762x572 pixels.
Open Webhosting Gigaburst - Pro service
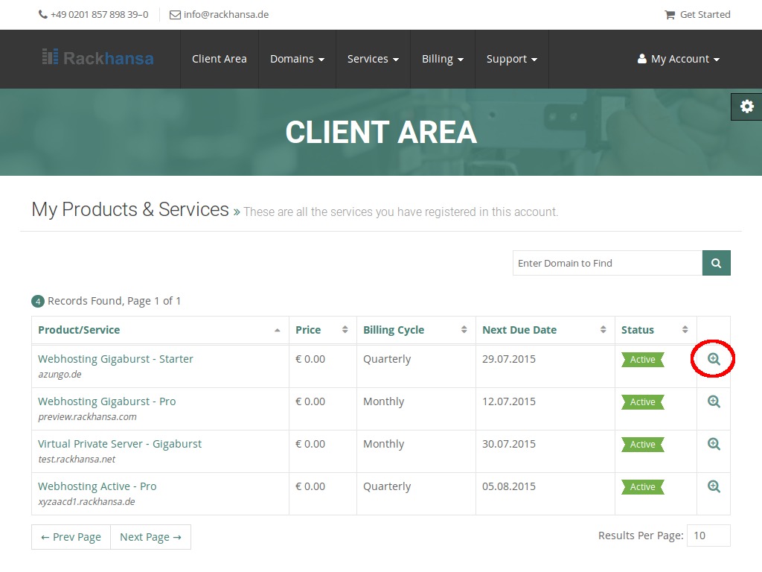coord(107,401)
